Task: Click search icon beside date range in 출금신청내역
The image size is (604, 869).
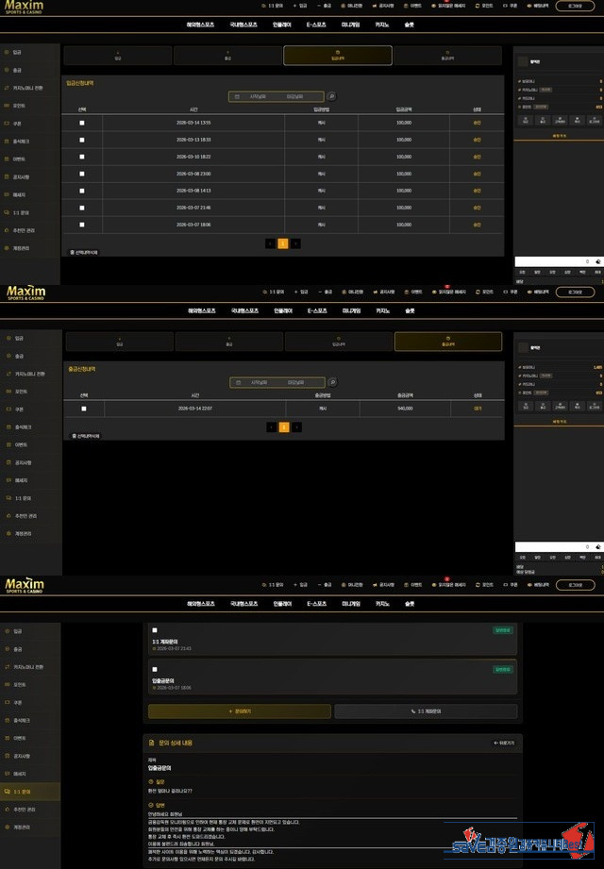Action: pyautogui.click(x=332, y=382)
